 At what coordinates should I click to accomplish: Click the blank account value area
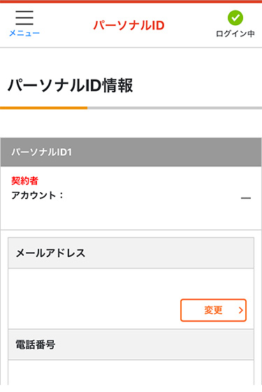pos(150,198)
